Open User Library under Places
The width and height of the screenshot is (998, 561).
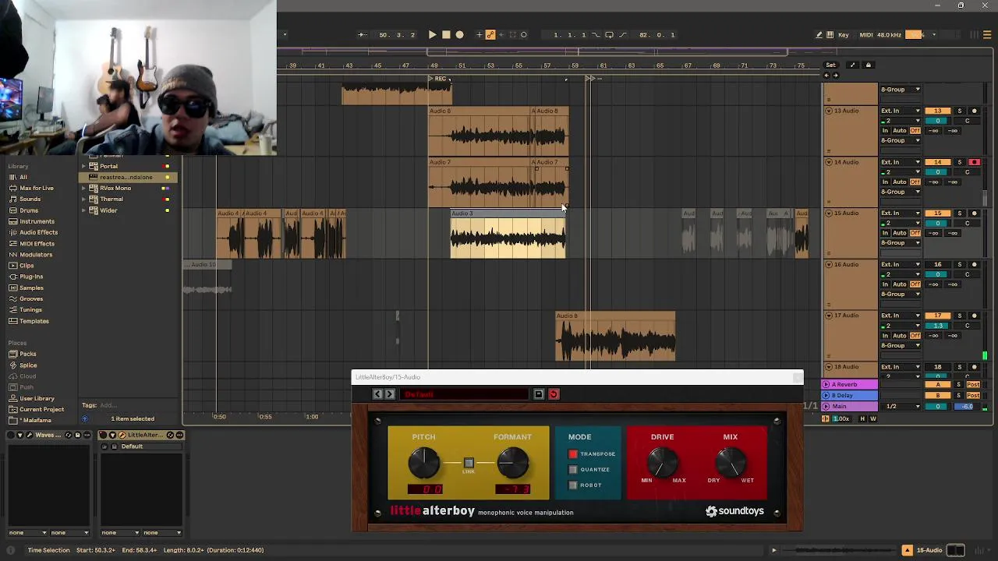pyautogui.click(x=37, y=398)
